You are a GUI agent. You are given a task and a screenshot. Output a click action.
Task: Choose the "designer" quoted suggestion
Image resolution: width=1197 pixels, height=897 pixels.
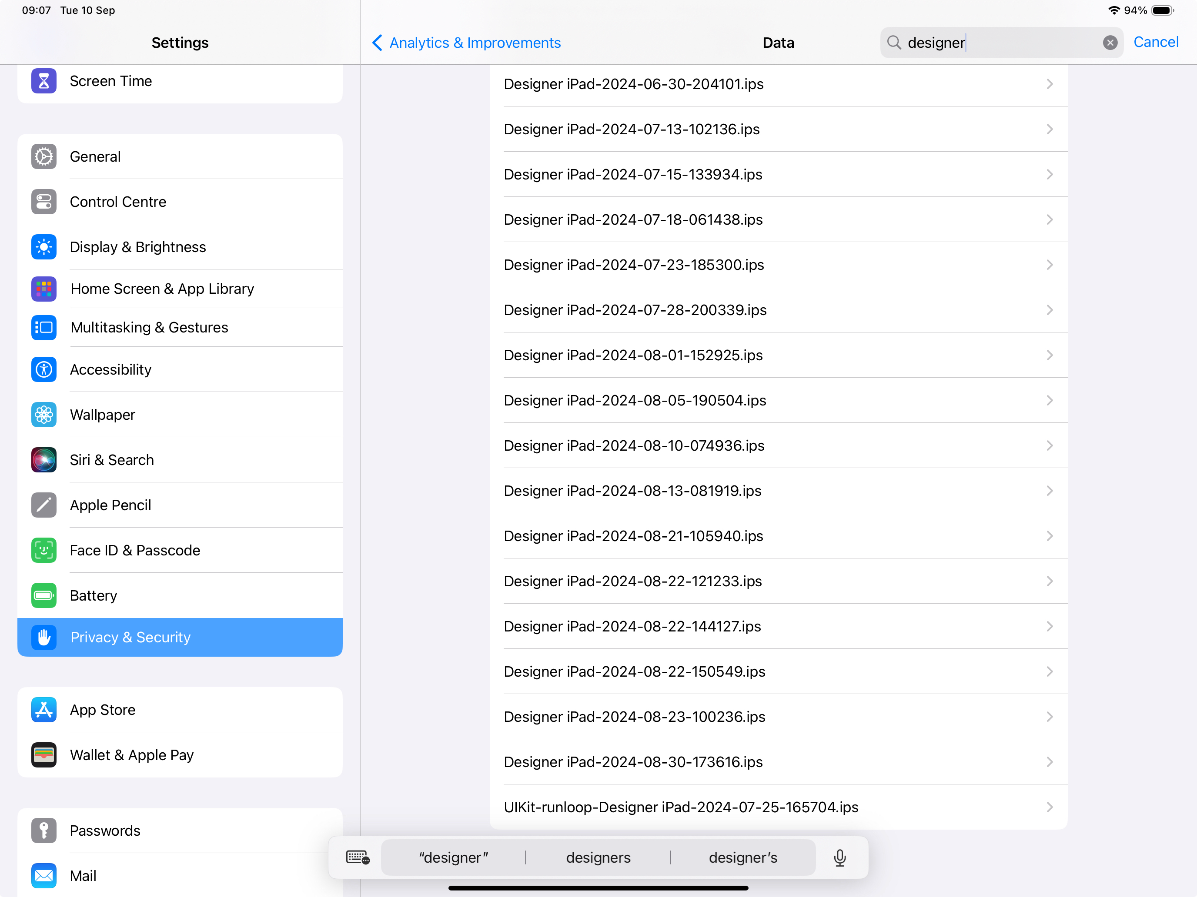pos(454,857)
